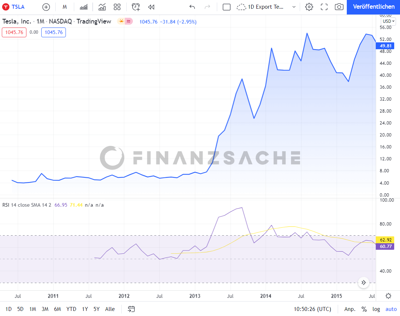
Task: Toggle log scale mode
Action: pyautogui.click(x=376, y=309)
